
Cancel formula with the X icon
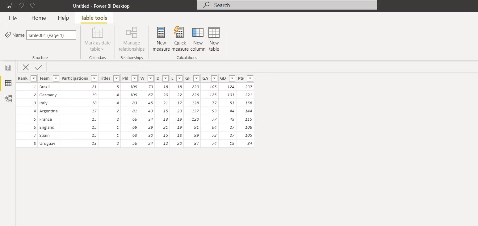(x=26, y=67)
